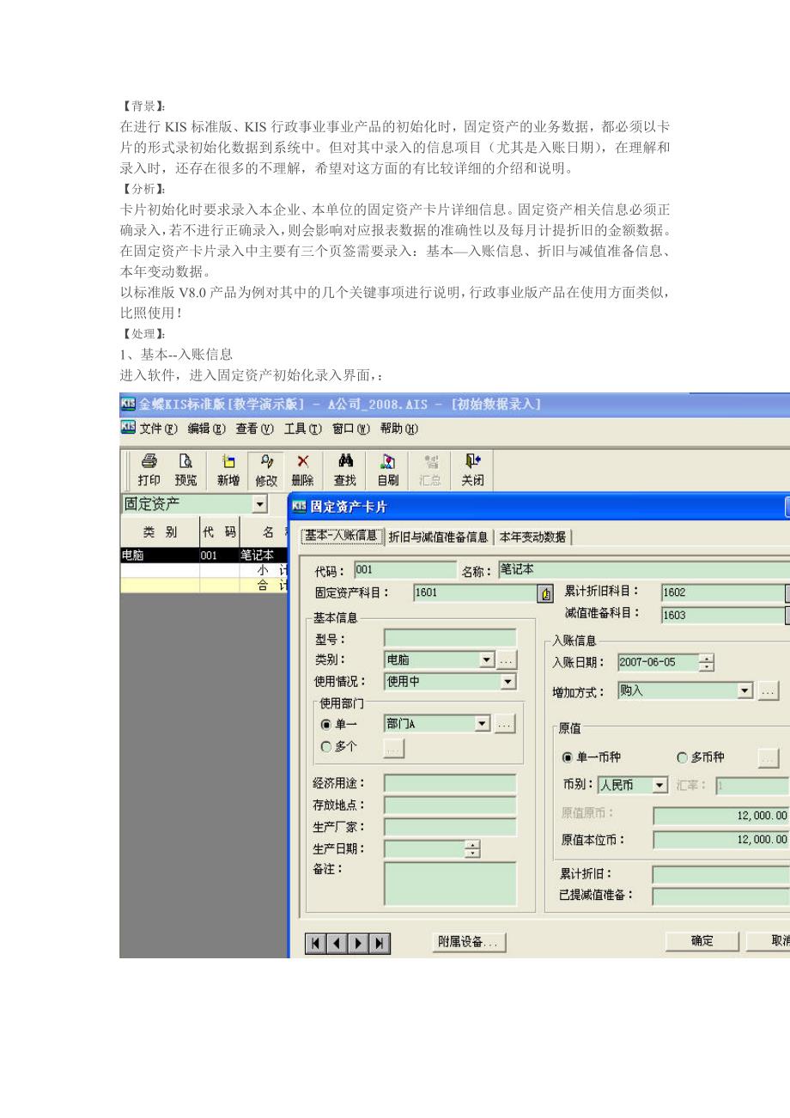Choose the 多币种 multi-currency radio option
790x1118 pixels.
tap(684, 757)
